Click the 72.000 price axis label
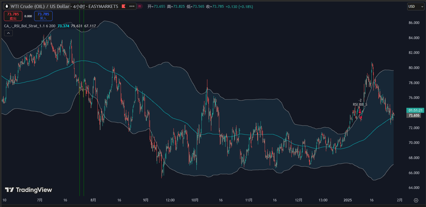 click(x=414, y=128)
